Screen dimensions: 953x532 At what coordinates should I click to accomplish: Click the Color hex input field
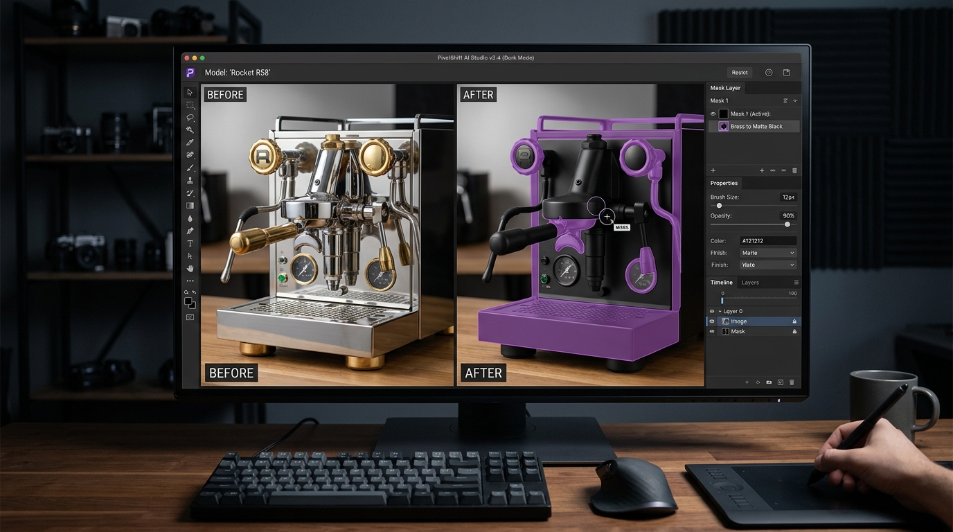pos(767,241)
